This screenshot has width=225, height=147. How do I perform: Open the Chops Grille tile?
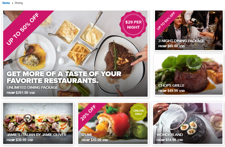[189, 74]
